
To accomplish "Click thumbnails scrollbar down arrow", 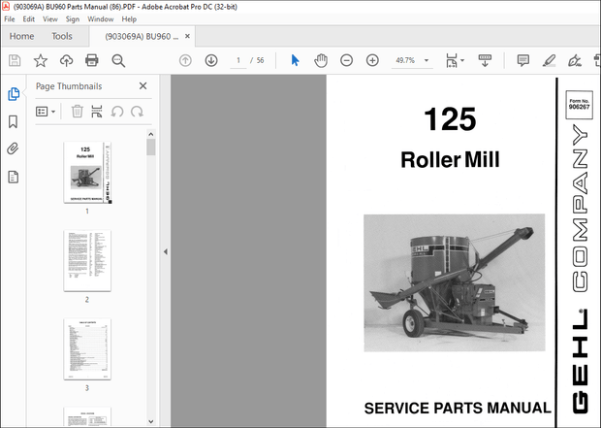I will pyautogui.click(x=151, y=421).
